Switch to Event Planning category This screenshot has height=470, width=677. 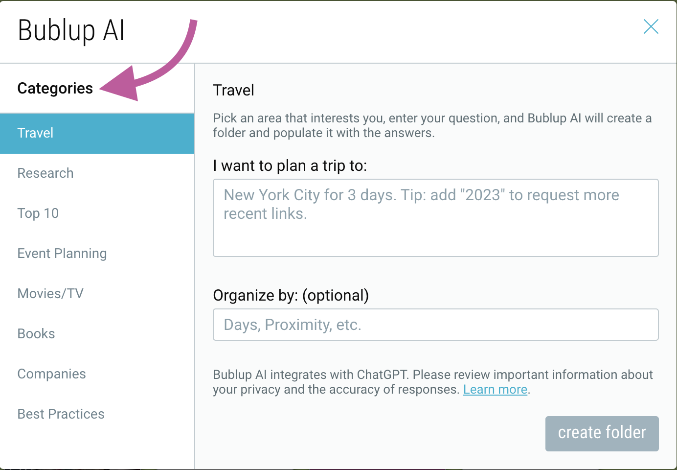(62, 253)
